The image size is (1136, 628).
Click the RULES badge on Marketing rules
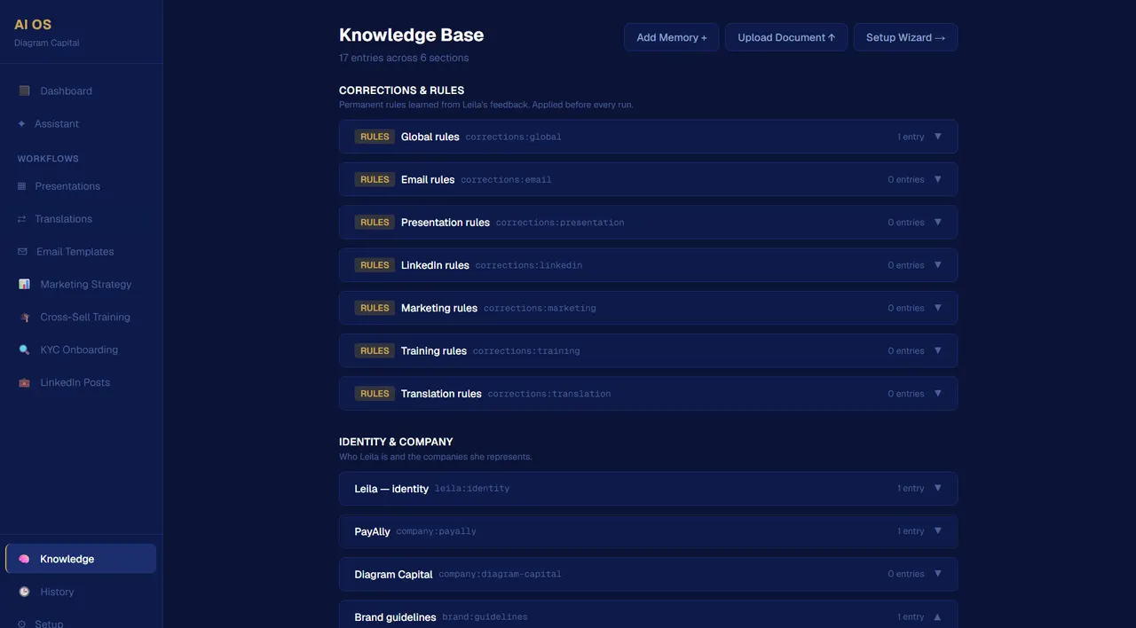tap(375, 308)
